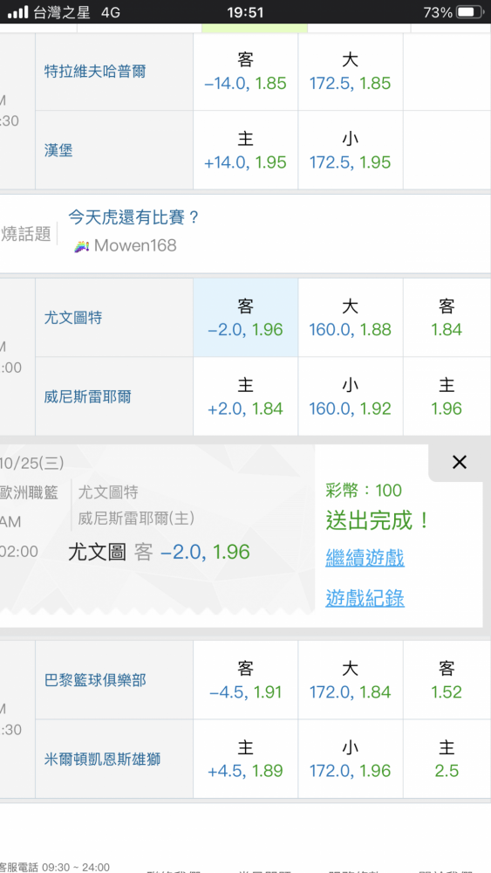Viewport: 491px width, 873px height.
Task: Open topic 今天虎還有比賽？
Action: [x=133, y=217]
